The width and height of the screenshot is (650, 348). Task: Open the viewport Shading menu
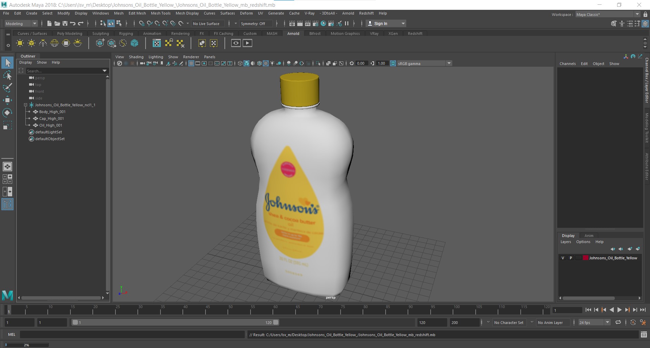click(136, 57)
